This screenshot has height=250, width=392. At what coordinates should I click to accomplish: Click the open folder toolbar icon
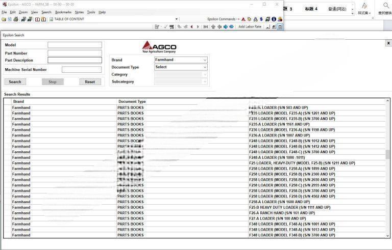click(4, 19)
